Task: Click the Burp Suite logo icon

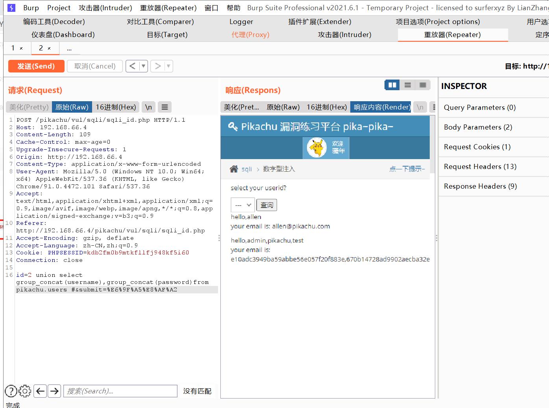Action: (x=11, y=8)
